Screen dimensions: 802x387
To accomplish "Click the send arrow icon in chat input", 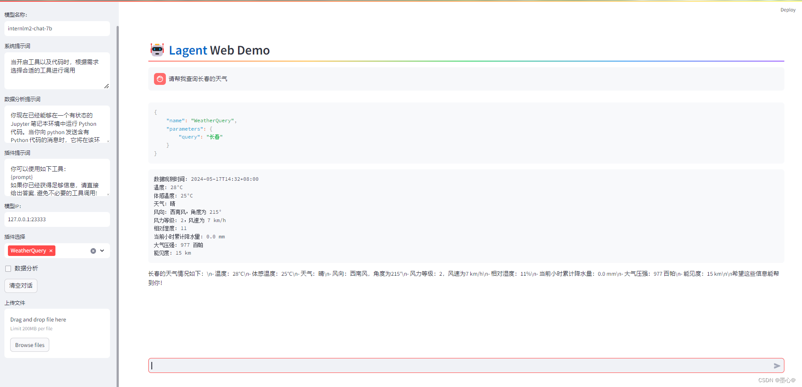I will pyautogui.click(x=777, y=366).
